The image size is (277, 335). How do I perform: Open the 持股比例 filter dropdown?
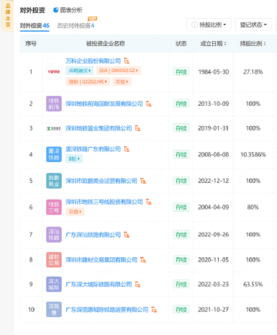pyautogui.click(x=209, y=24)
